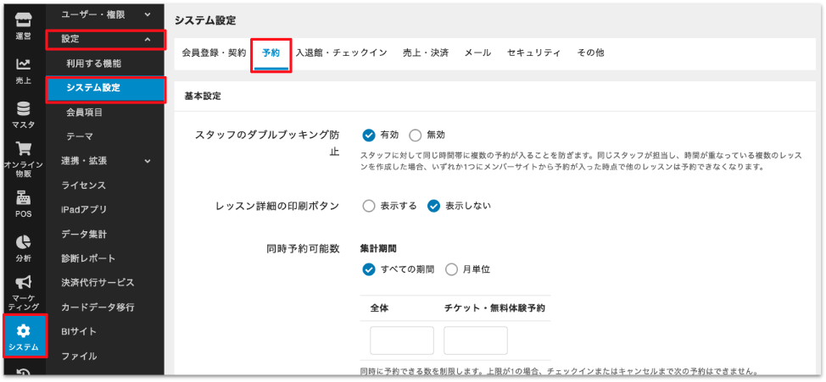Select the システム gear icon
826x382 pixels.
click(24, 331)
